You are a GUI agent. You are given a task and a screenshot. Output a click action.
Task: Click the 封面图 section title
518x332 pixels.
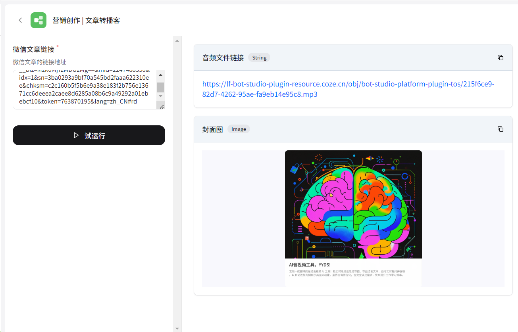click(x=212, y=129)
